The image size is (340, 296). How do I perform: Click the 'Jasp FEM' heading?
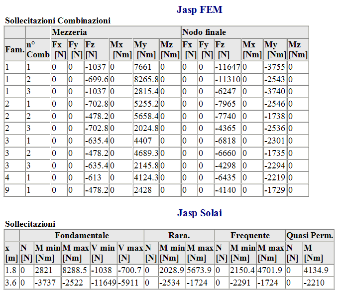[x=200, y=10]
